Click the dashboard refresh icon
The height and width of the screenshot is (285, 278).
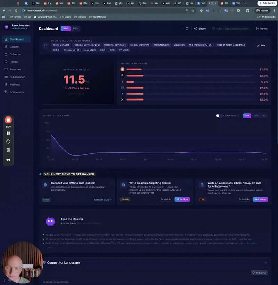[187, 28]
